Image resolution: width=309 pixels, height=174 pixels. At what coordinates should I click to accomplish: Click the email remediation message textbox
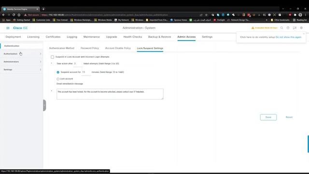pos(110,94)
